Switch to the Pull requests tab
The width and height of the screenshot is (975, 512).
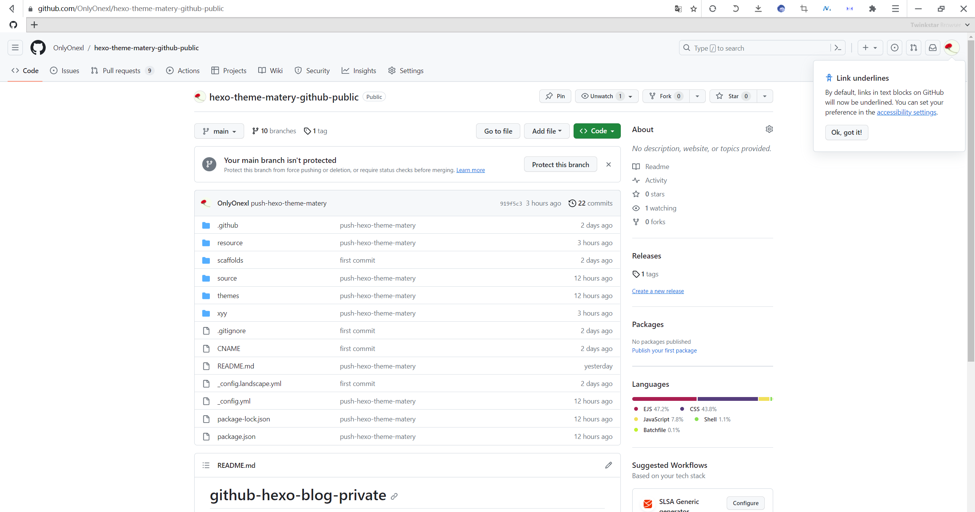click(122, 70)
